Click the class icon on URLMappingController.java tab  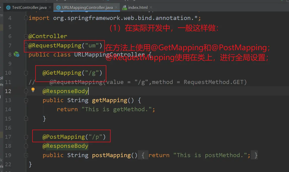(x=58, y=8)
